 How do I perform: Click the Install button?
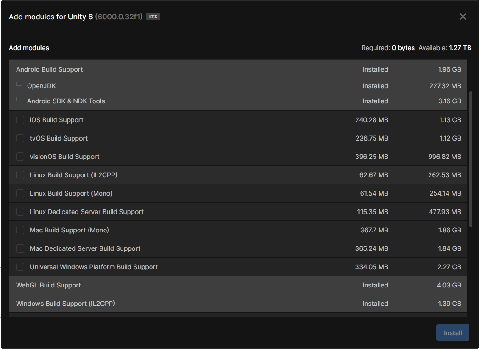click(452, 333)
